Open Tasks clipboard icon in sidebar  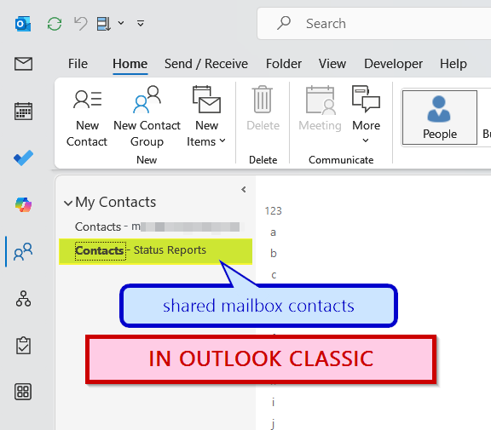(24, 346)
